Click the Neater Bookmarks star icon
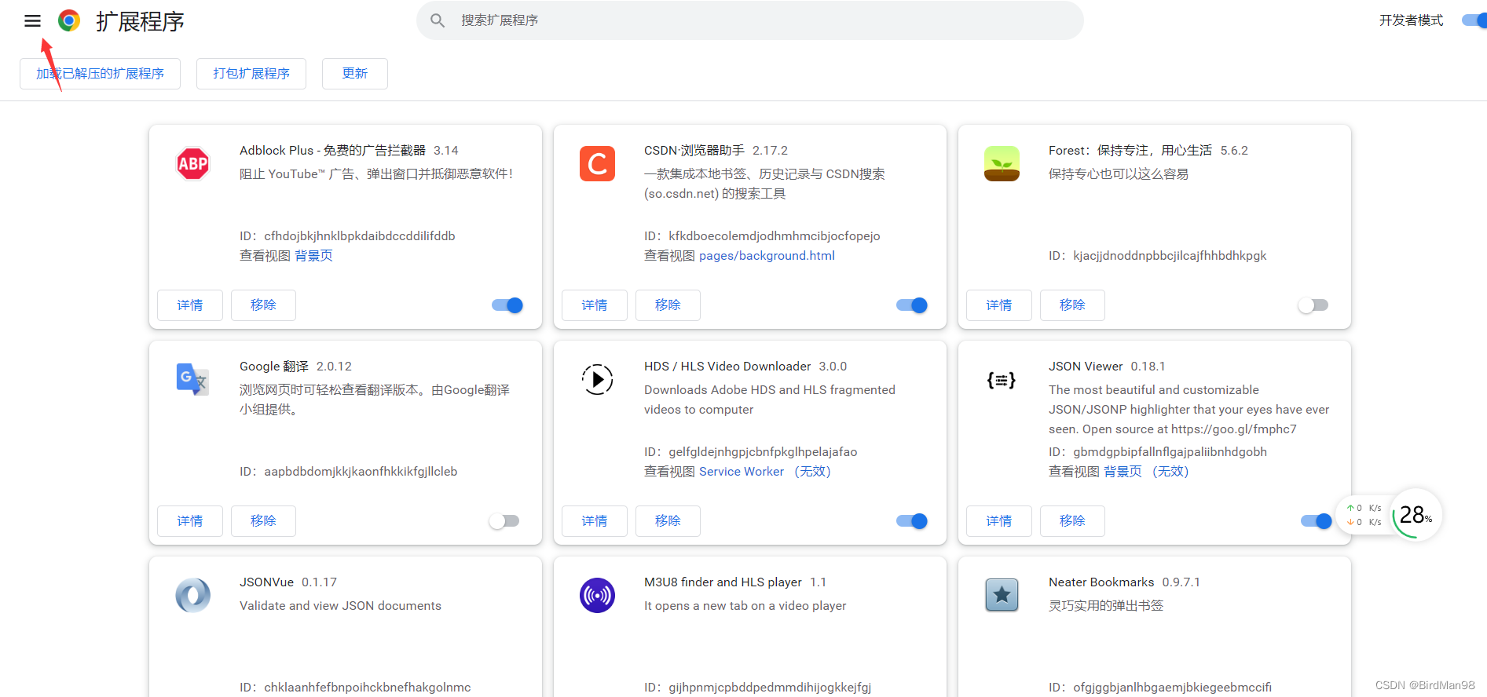Screen dimensions: 1487x697 tap(1002, 596)
